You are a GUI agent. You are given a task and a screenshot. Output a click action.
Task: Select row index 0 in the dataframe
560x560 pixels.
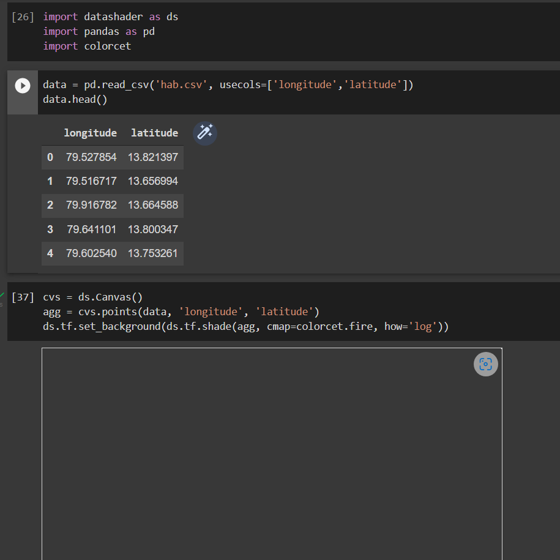click(x=50, y=157)
